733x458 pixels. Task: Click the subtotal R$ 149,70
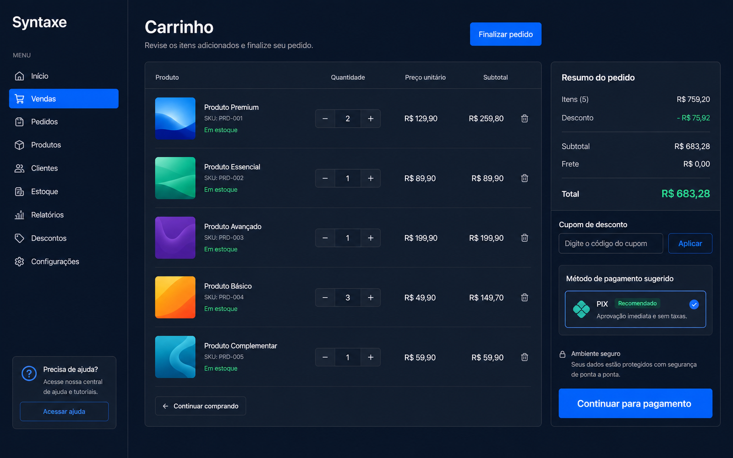486,298
